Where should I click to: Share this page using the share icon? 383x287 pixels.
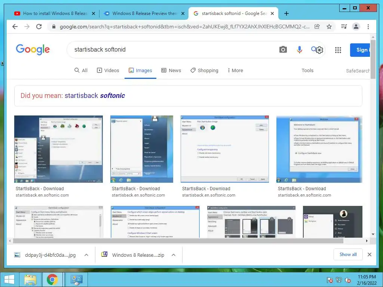(317, 27)
